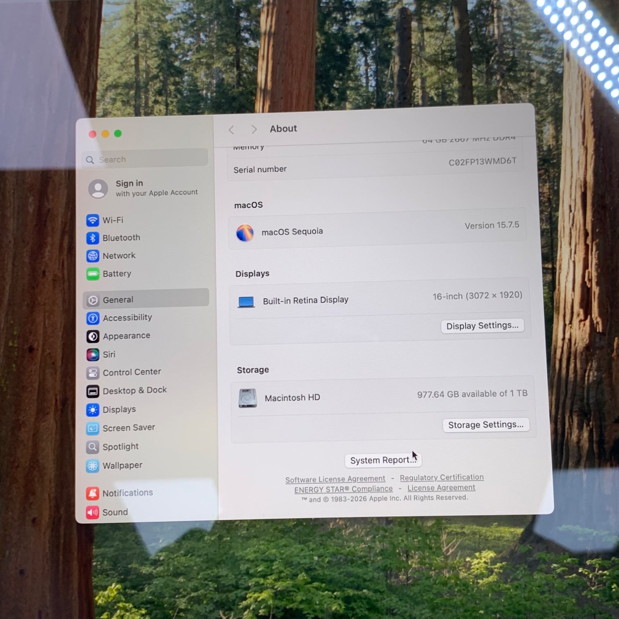The image size is (619, 619).
Task: Click 977.64 GB available of 1 TB
Action: pos(472,394)
